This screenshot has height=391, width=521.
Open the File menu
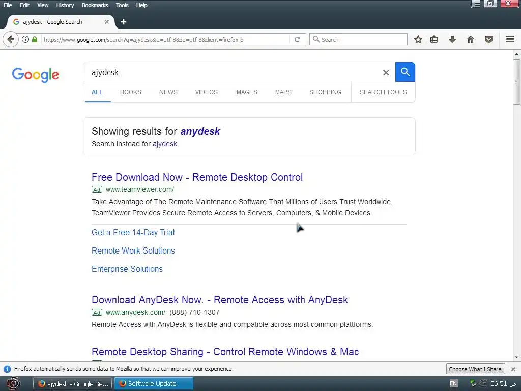point(8,5)
